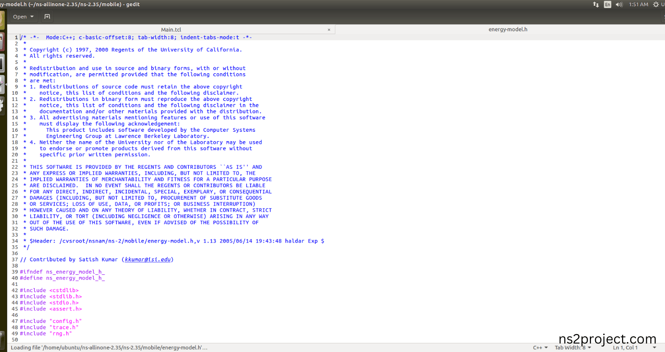Click the 1:51 AM clock
Image resolution: width=665 pixels, height=352 pixels.
[x=638, y=4]
